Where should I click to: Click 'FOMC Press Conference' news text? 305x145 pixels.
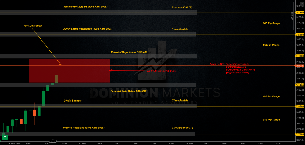coord(241,70)
